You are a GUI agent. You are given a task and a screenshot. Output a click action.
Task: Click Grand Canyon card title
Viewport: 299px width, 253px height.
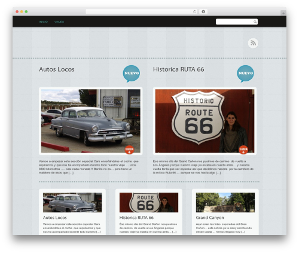pos(210,218)
